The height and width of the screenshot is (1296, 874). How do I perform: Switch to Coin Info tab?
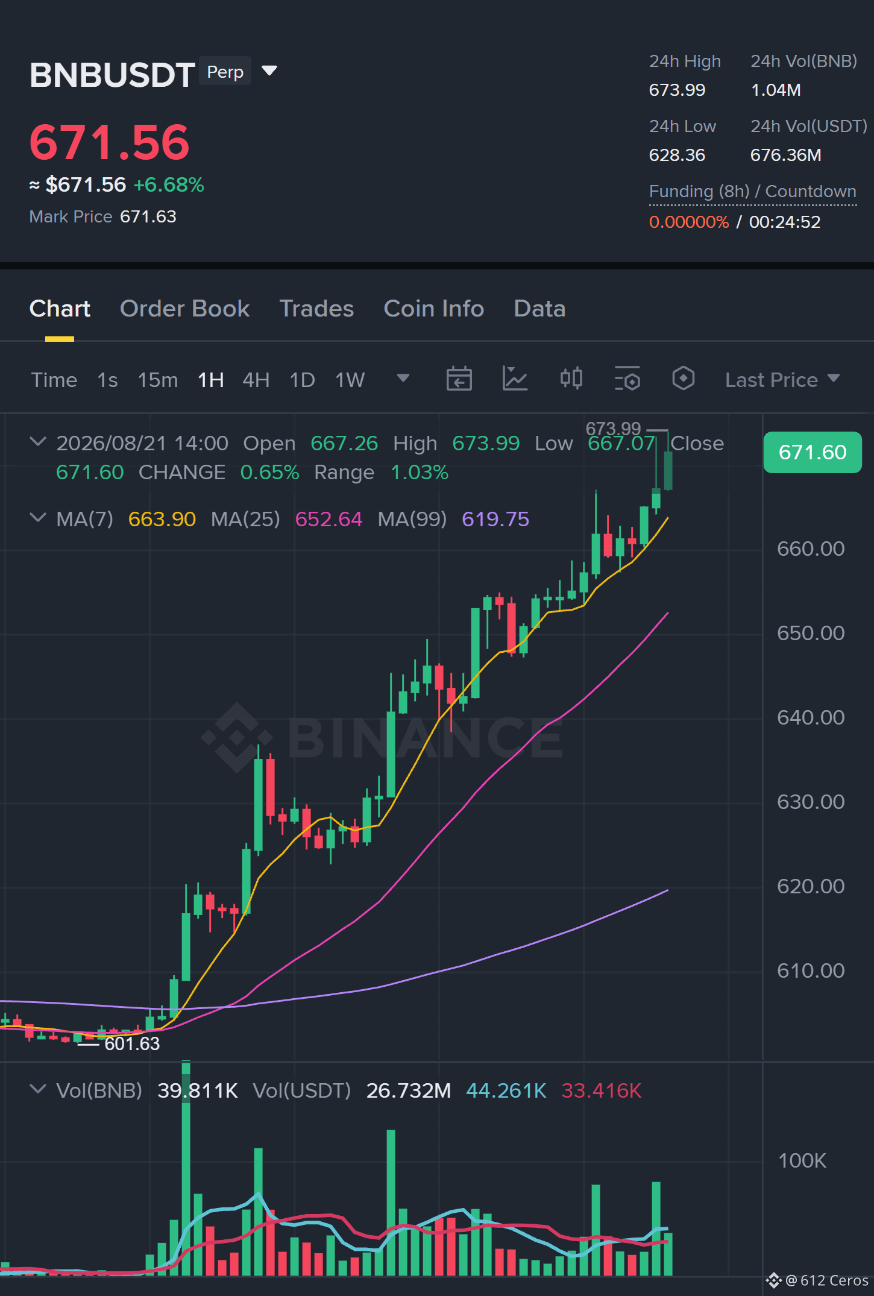pos(433,309)
